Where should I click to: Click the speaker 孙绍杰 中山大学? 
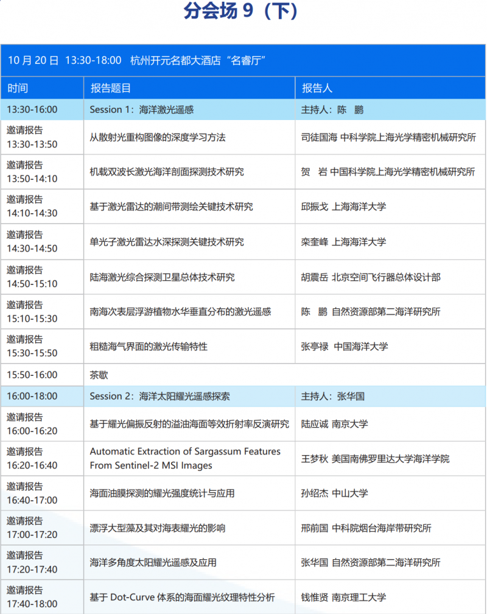[x=335, y=493]
